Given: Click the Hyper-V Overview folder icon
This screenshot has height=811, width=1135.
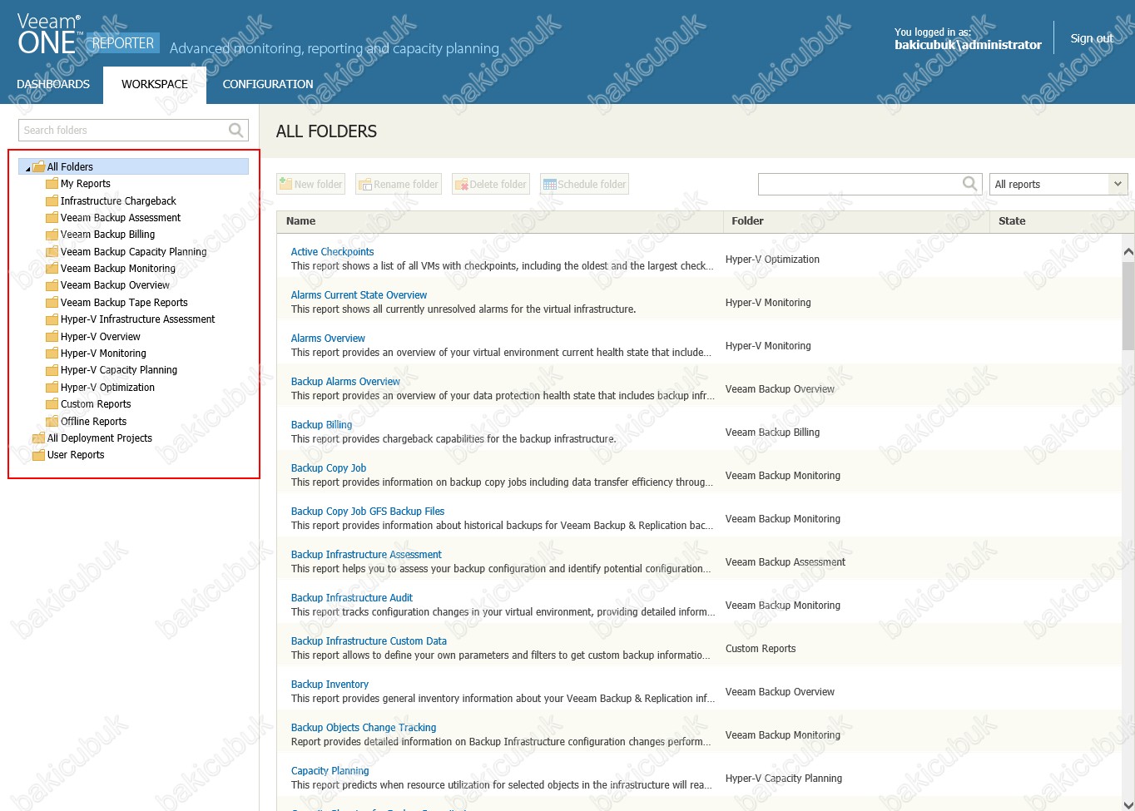Looking at the screenshot, I should 52,337.
